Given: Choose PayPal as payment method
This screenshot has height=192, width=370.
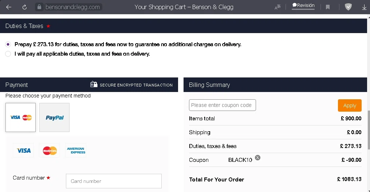Looking at the screenshot, I should point(55,117).
